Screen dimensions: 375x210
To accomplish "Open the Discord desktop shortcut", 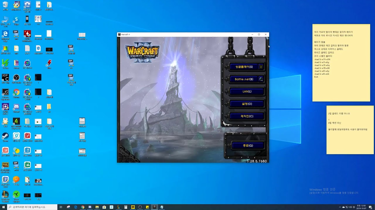I will [16, 108].
